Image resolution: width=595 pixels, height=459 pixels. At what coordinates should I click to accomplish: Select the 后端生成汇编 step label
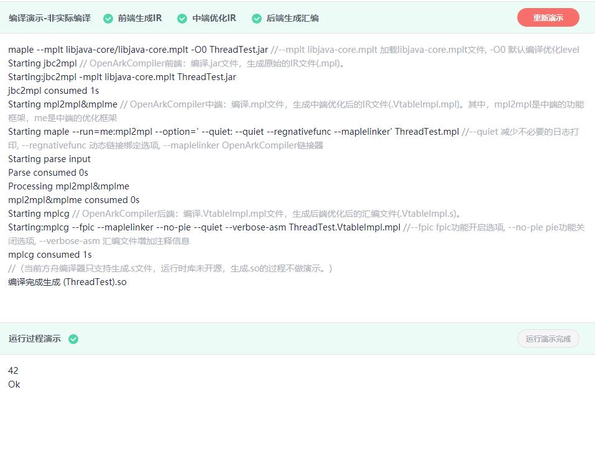292,19
